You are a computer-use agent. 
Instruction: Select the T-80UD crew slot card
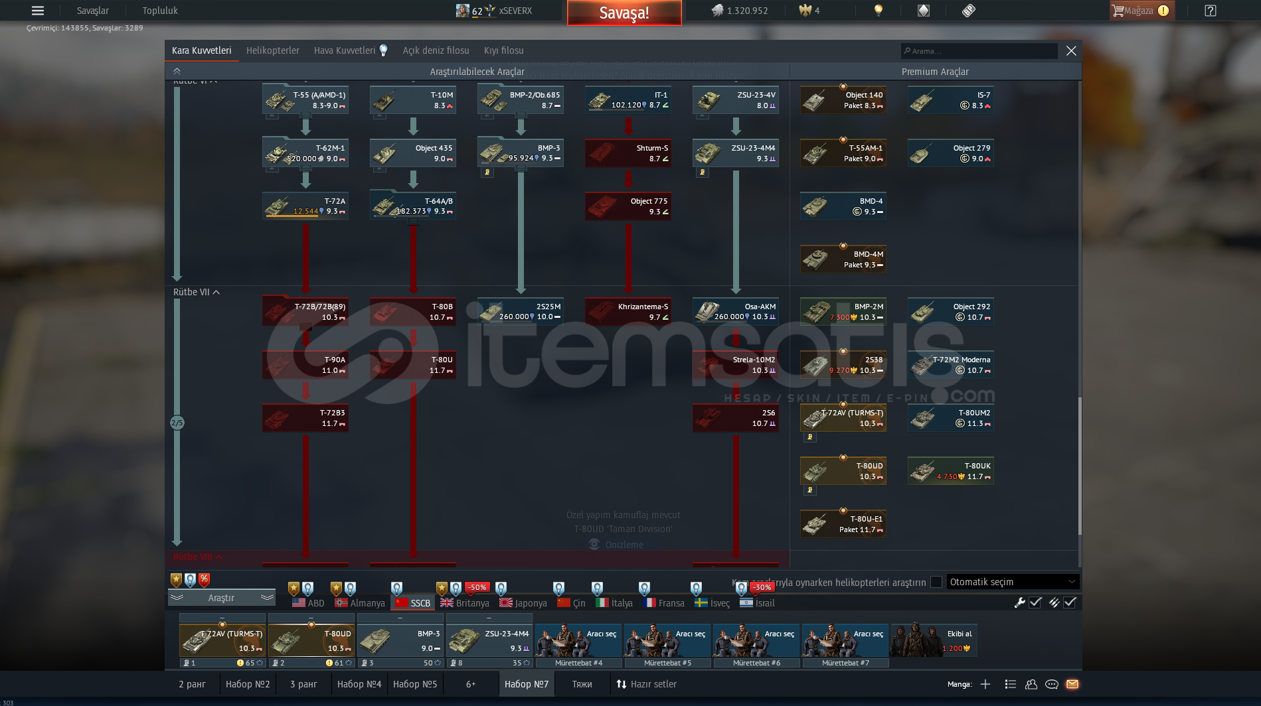coord(311,640)
